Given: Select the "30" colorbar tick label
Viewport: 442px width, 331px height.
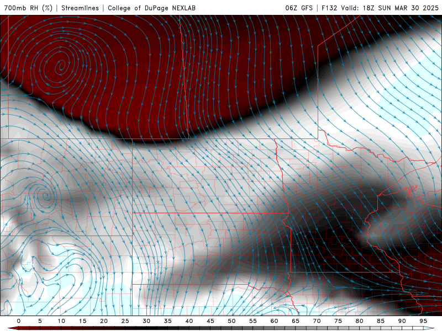Looking at the screenshot, I should 146,321.
